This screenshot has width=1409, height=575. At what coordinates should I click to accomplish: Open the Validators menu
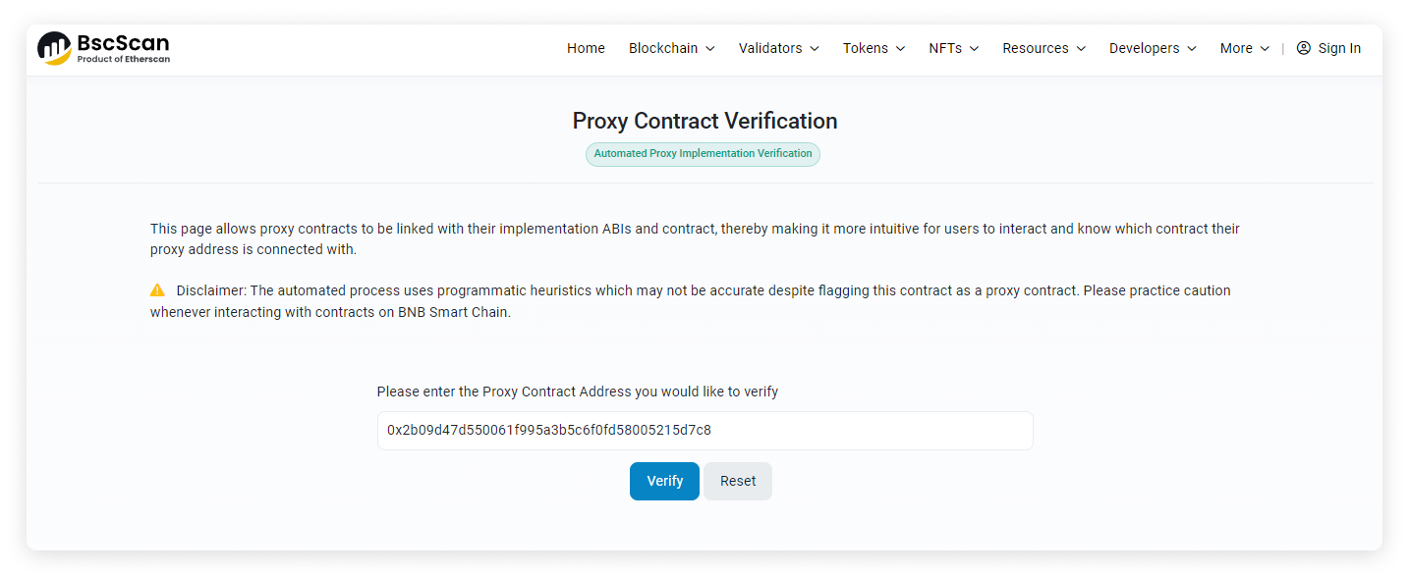pyautogui.click(x=779, y=48)
